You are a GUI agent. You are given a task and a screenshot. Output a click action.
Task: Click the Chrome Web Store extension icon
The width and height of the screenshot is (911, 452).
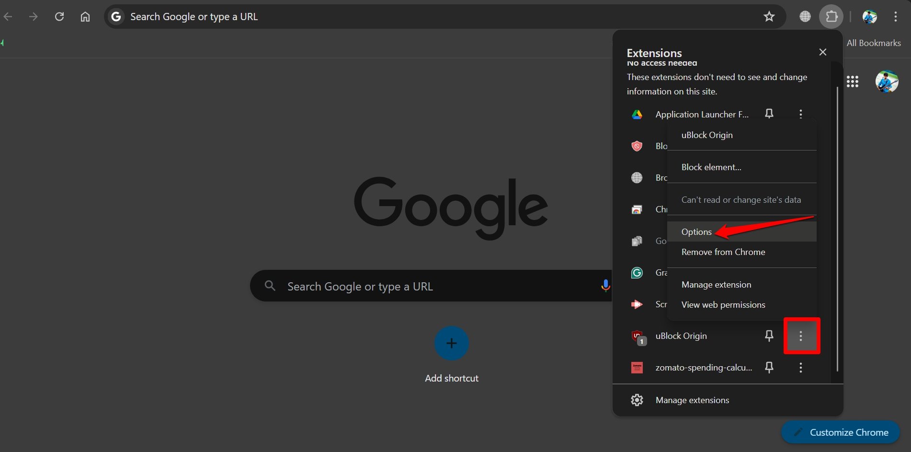637,209
